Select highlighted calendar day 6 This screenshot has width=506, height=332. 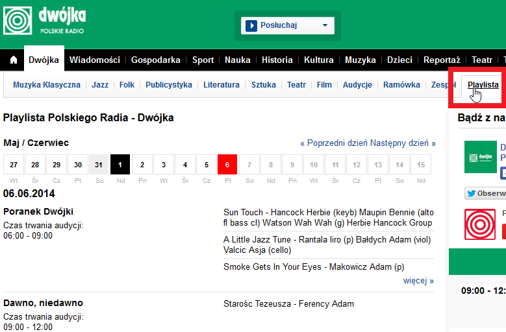coord(227,165)
